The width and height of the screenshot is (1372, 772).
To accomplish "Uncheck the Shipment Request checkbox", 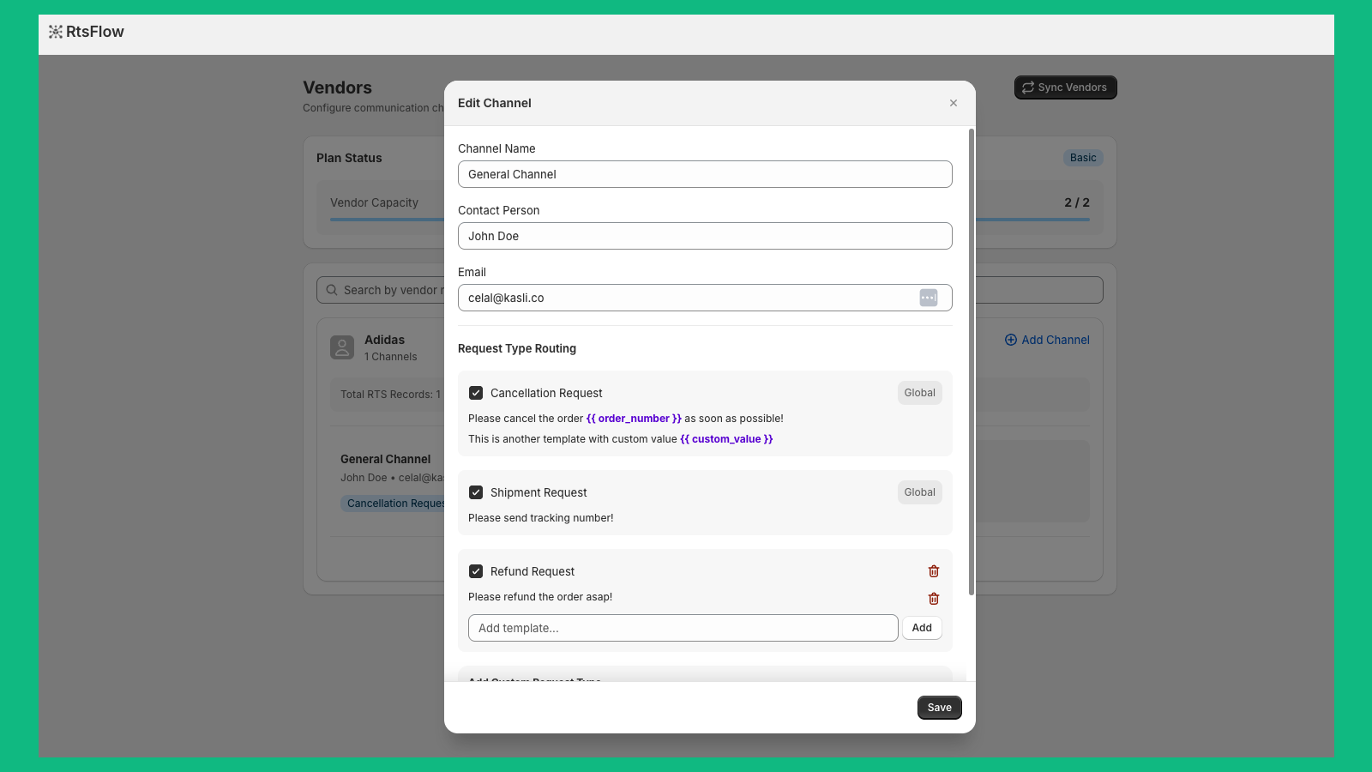I will [x=476, y=492].
